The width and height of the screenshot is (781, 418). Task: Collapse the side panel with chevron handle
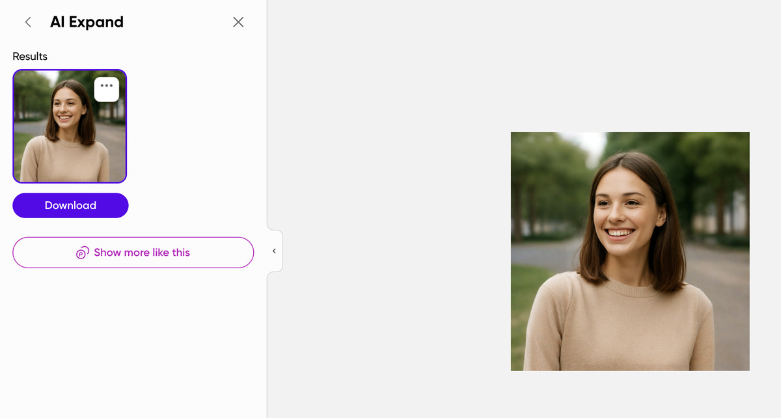tap(274, 251)
